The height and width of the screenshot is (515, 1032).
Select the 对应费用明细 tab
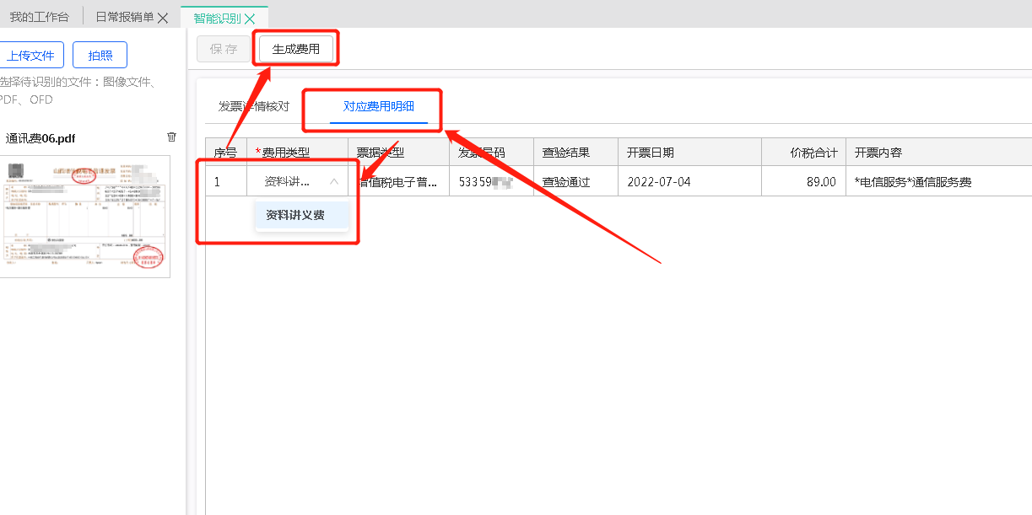click(378, 107)
